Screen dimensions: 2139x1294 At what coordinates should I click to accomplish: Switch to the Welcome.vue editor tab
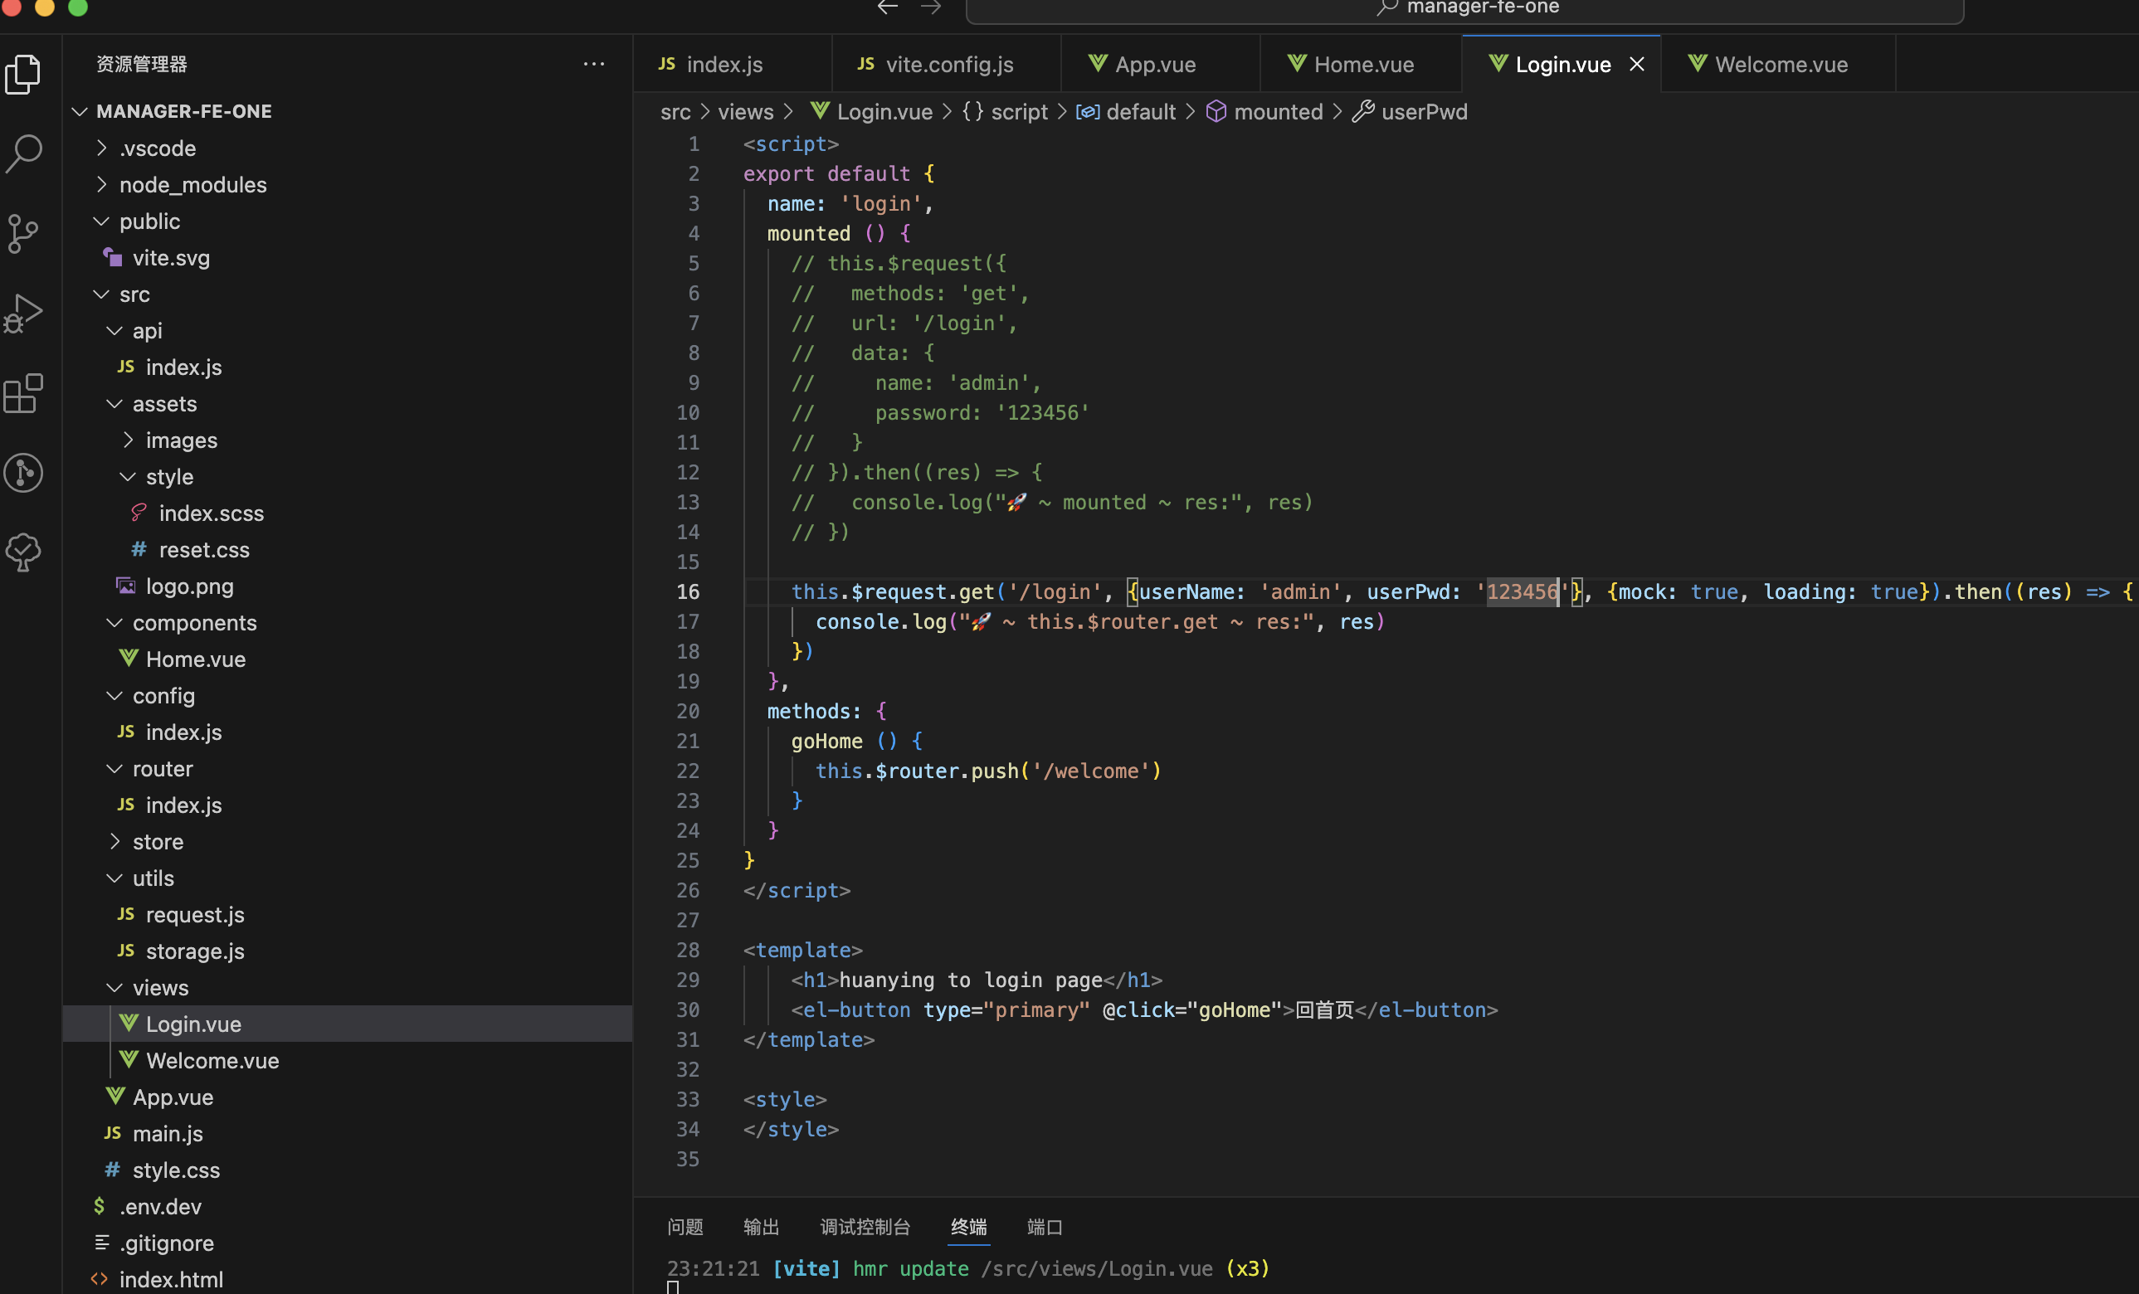tap(1778, 64)
